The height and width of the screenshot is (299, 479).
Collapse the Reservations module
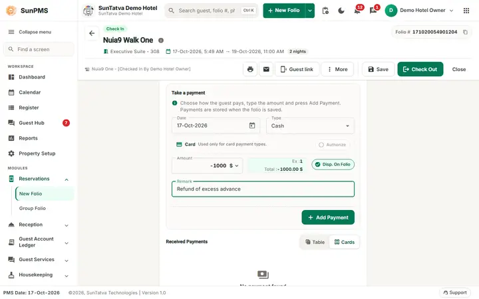[67, 179]
